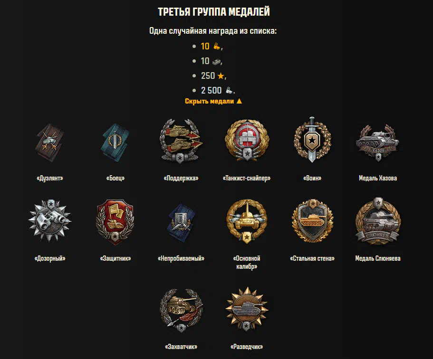Click the orange triangle arrow beside Скрыть медали
Image resolution: width=433 pixels, height=359 pixels.
click(x=239, y=101)
